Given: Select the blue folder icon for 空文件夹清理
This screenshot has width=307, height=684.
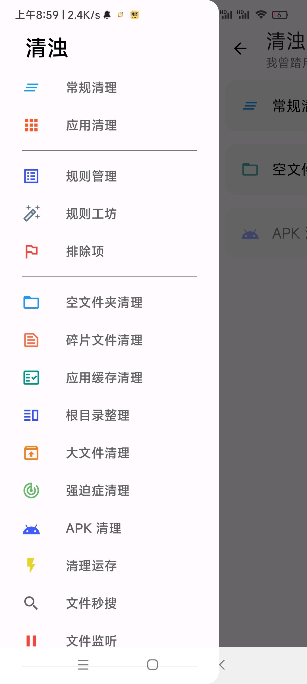Looking at the screenshot, I should 31,302.
